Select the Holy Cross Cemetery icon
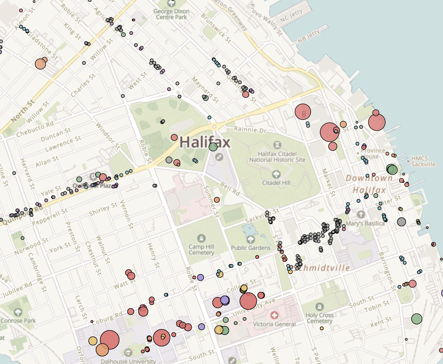This screenshot has width=443, height=364. coord(319,306)
